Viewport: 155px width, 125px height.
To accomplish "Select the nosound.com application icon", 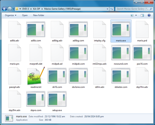I will [121, 53].
